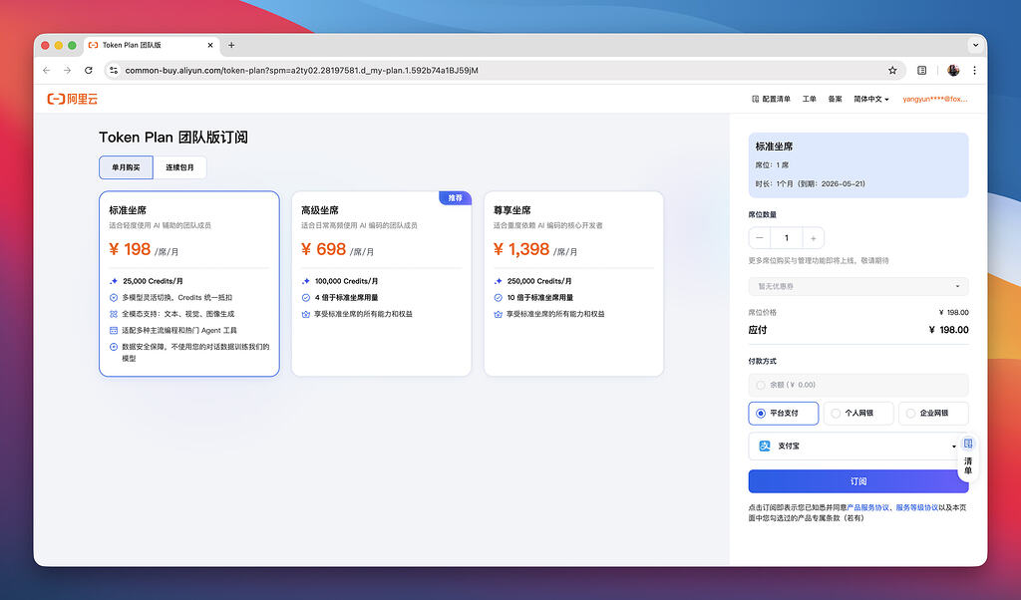Select the 单月购买 tab

coord(126,167)
